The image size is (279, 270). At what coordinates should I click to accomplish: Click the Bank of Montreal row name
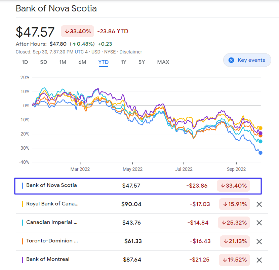pyautogui.click(x=48, y=259)
